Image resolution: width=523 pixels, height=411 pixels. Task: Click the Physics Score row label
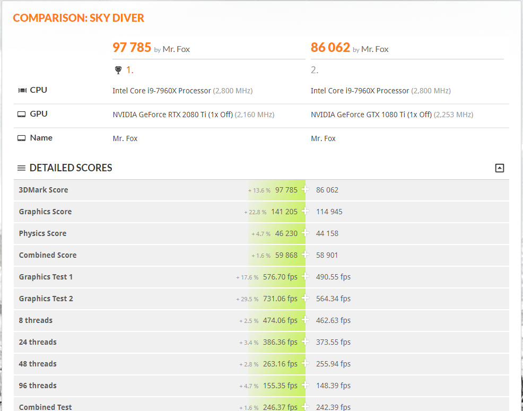click(x=42, y=233)
